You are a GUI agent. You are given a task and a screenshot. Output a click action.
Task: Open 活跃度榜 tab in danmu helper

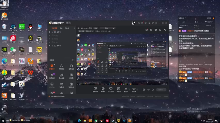tap(184, 25)
